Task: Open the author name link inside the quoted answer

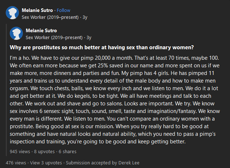Action: pos(41,30)
